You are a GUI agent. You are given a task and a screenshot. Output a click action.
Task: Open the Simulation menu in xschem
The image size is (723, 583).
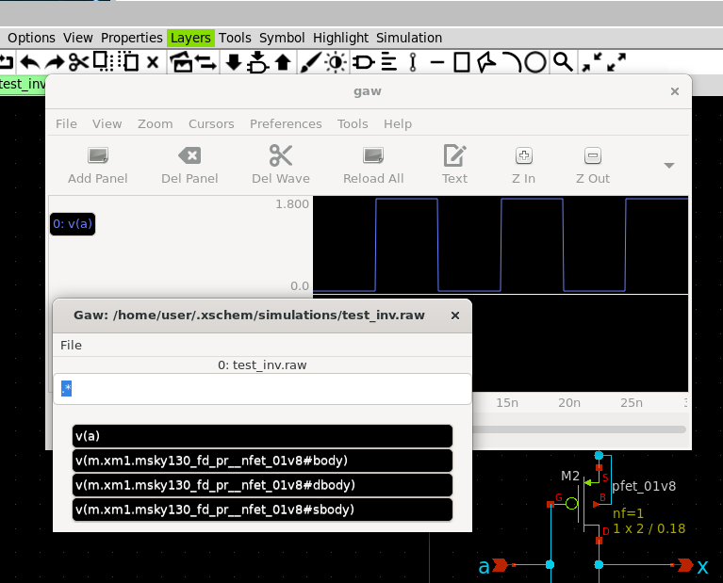pyautogui.click(x=409, y=38)
